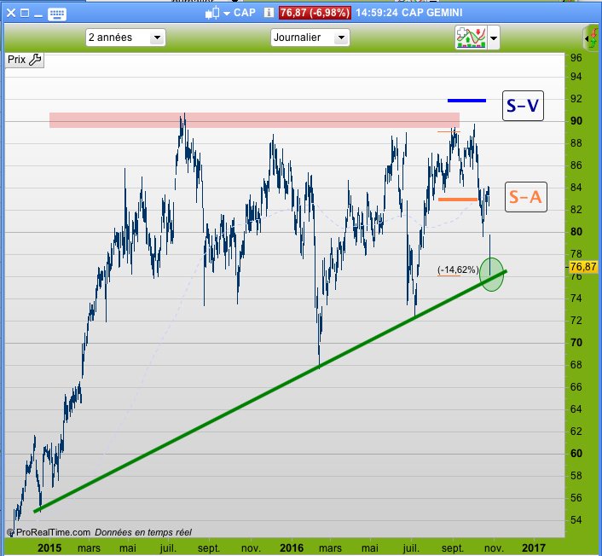Expand the arrow beside the indicators icon
Viewport: 602px width, 556px height.
point(494,38)
